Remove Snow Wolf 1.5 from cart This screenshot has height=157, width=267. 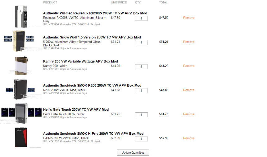tap(189, 42)
